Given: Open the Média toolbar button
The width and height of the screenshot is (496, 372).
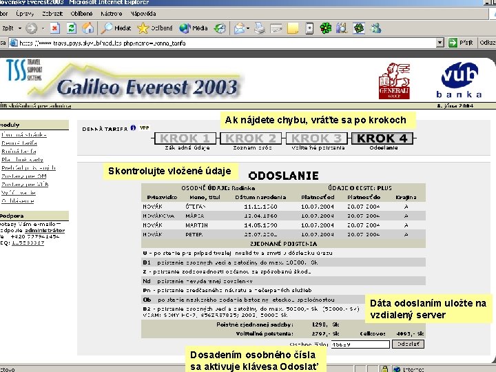Looking at the screenshot, I should (x=194, y=28).
